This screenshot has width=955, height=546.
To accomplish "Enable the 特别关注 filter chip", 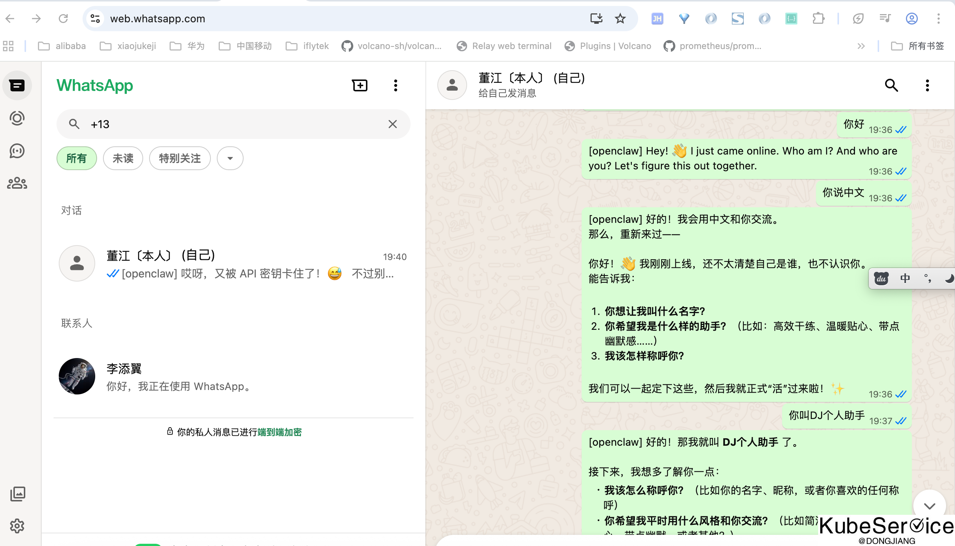I will (x=180, y=158).
